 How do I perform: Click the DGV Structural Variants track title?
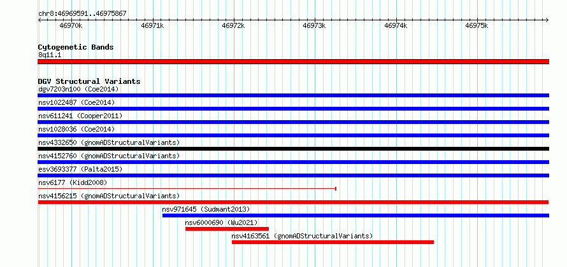pyautogui.click(x=89, y=81)
